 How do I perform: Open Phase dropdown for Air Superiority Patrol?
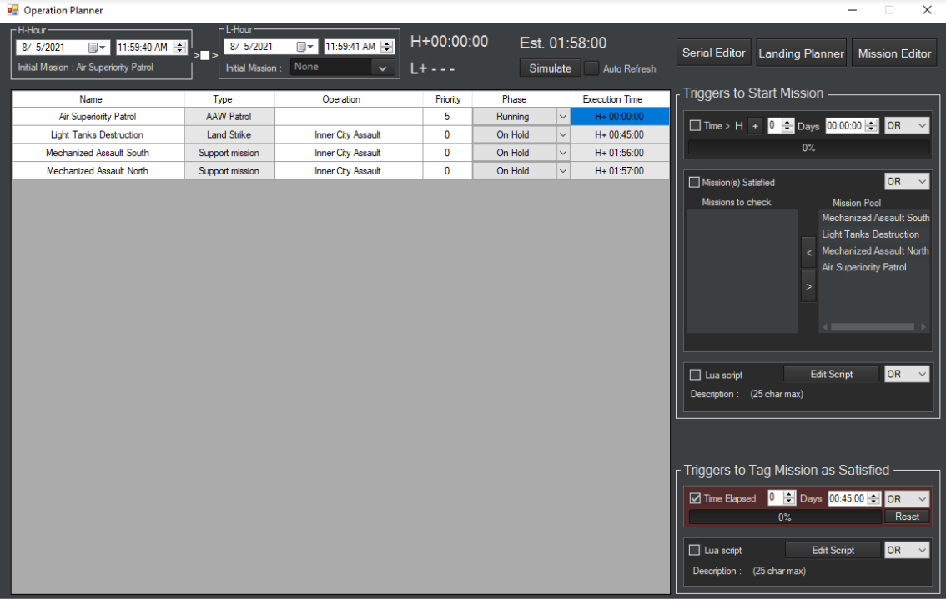pos(562,117)
